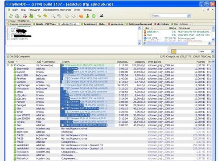Open Favorite Hubs from the red toolbar icon
The width and height of the screenshot is (218, 161).
tap(25, 16)
